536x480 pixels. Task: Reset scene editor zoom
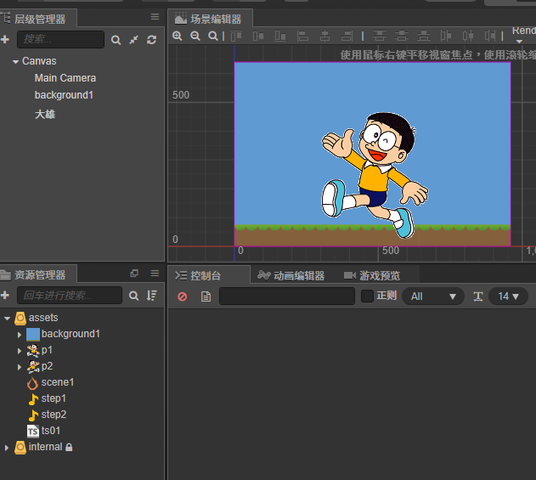tap(213, 36)
